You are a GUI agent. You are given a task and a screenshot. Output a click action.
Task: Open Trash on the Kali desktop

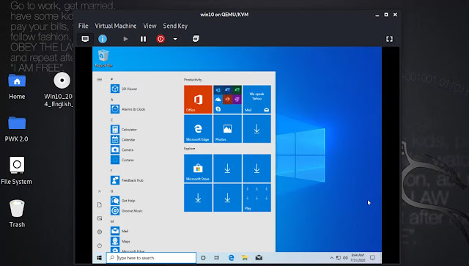pos(17,214)
